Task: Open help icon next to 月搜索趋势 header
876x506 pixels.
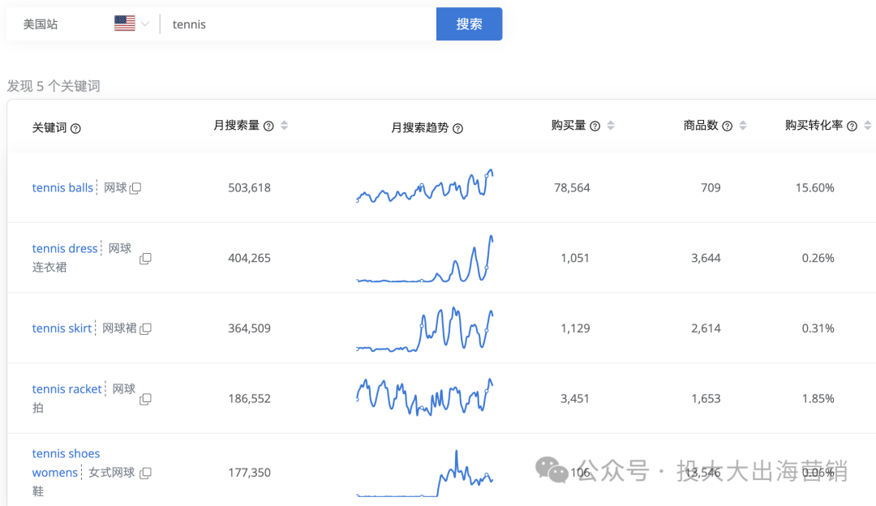Action: [x=458, y=128]
